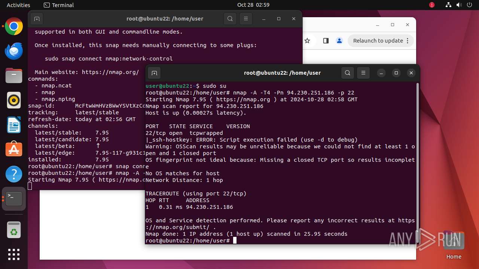
Task: Open Chrome three-dot menu
Action: 408,41
